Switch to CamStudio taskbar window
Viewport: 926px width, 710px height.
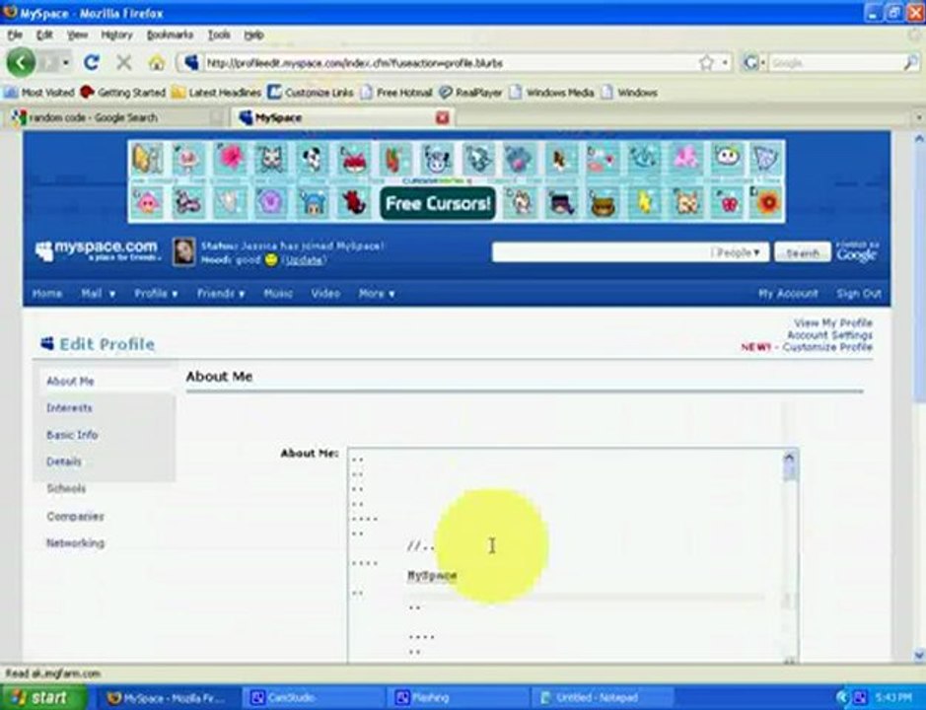[x=314, y=697]
